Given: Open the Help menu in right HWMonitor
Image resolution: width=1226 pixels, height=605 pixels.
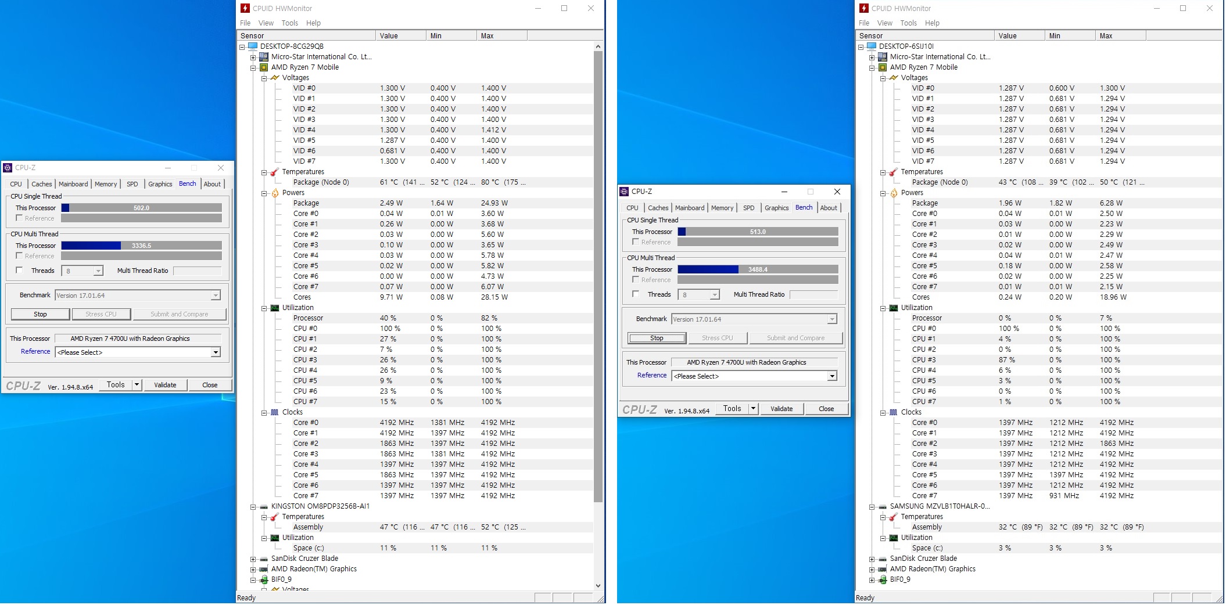Looking at the screenshot, I should point(932,23).
